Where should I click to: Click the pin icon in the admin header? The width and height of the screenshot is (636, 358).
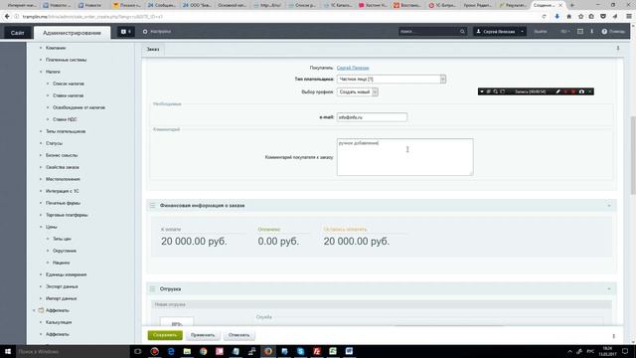click(x=592, y=31)
